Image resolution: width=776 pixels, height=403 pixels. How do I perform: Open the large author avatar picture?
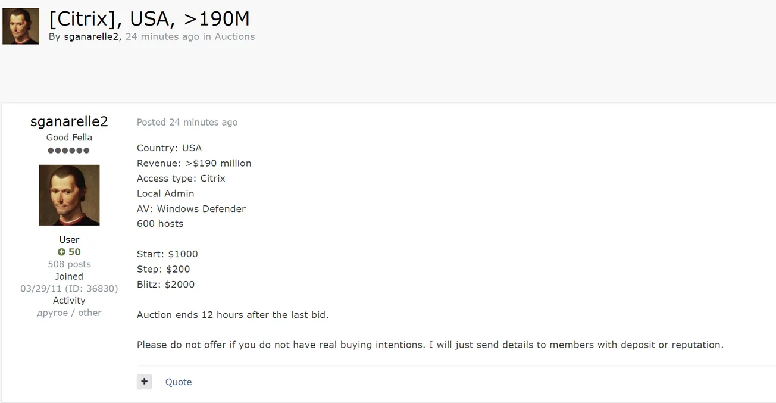[69, 195]
